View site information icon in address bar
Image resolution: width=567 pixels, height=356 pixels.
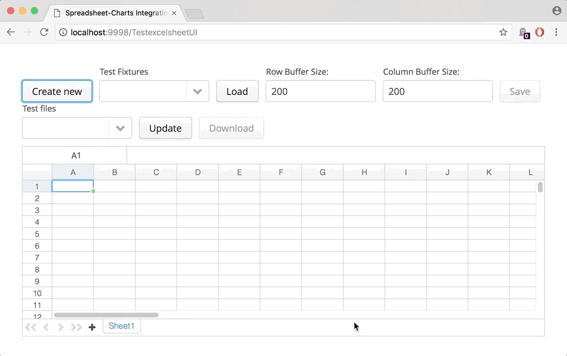coord(63,32)
